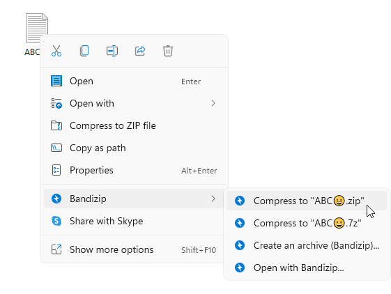This screenshot has height=294, width=391.
Task: Select Copy as path
Action: (x=135, y=148)
